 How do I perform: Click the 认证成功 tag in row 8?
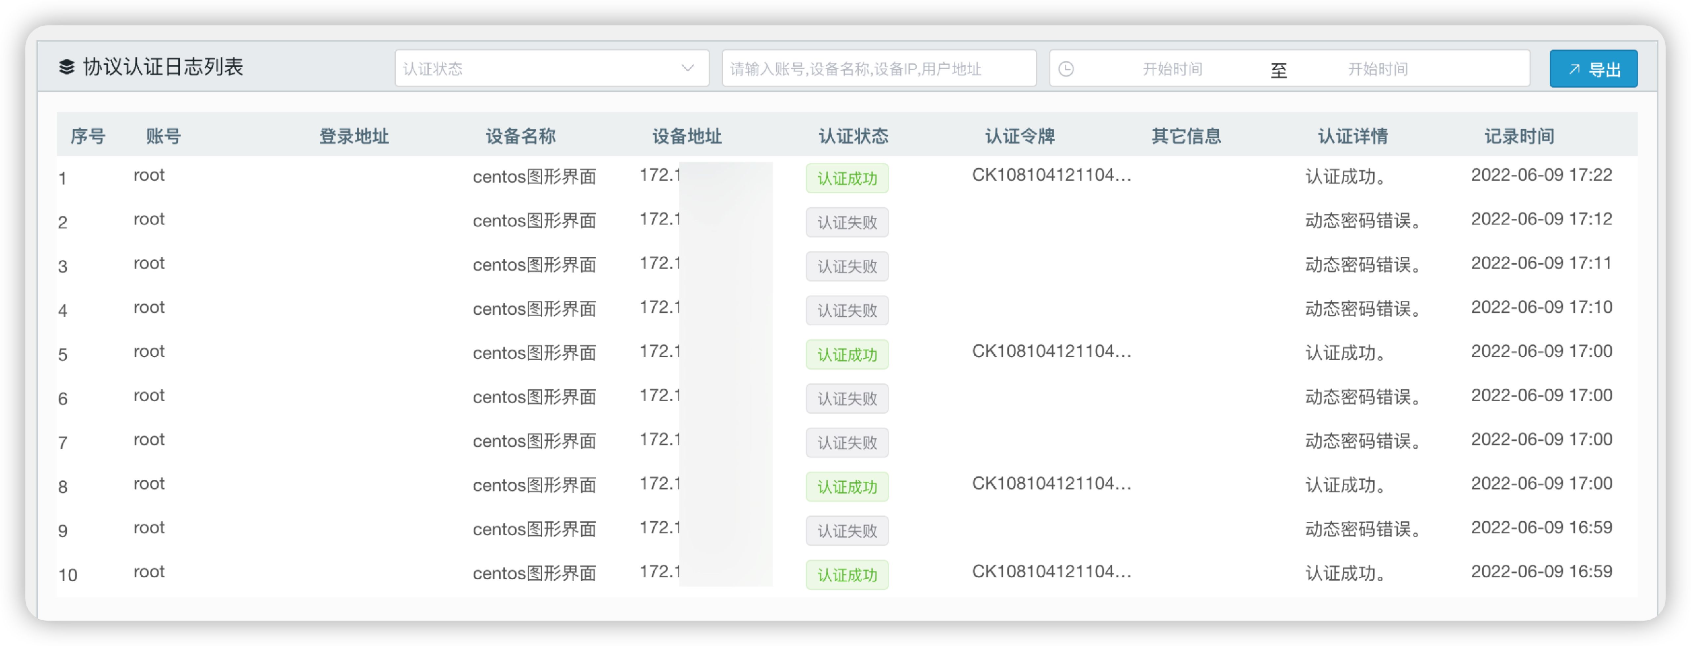pos(847,487)
